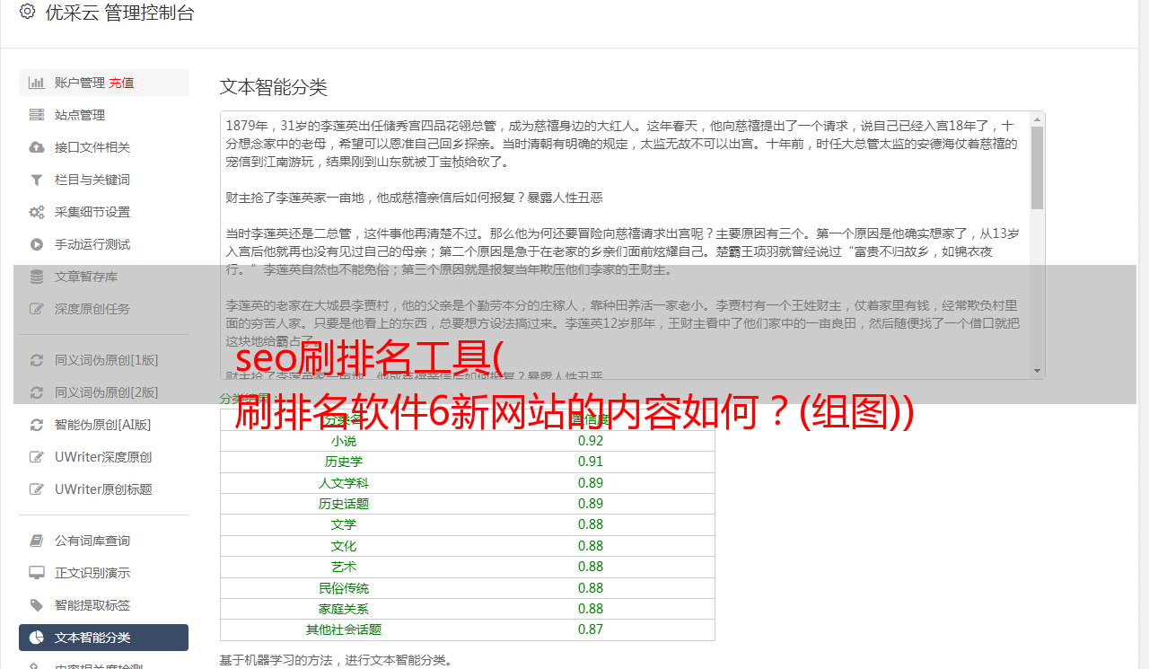
Task: Go to 正文识别演示 demo
Action: coord(103,573)
